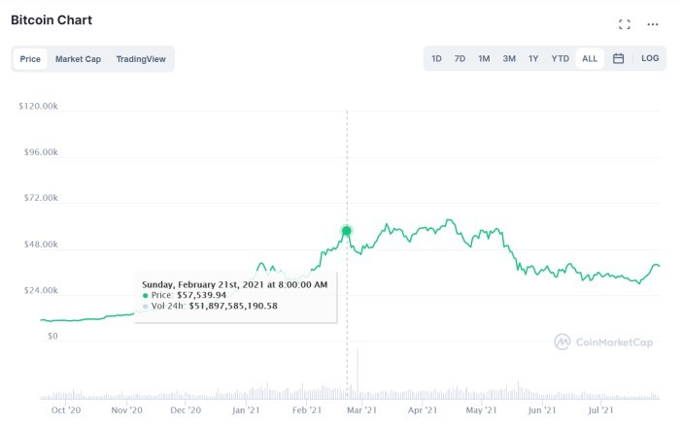Click the CoinMarketCap watermark logo
Screen dimensions: 682x424
click(x=603, y=342)
